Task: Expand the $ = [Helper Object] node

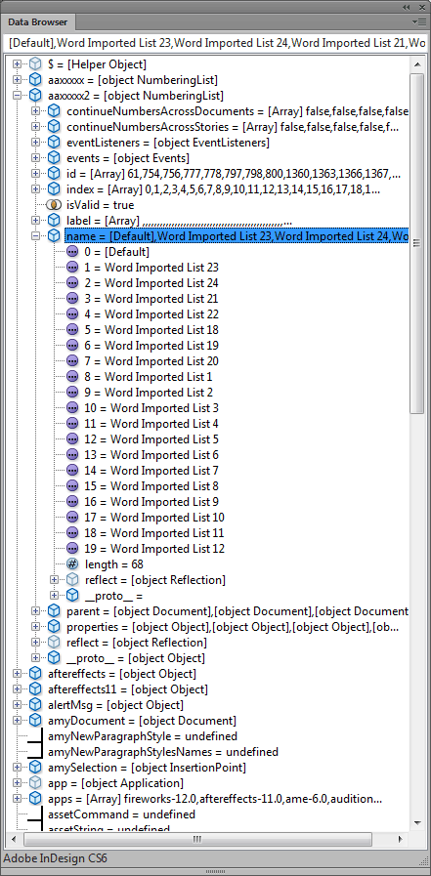Action: [x=17, y=64]
